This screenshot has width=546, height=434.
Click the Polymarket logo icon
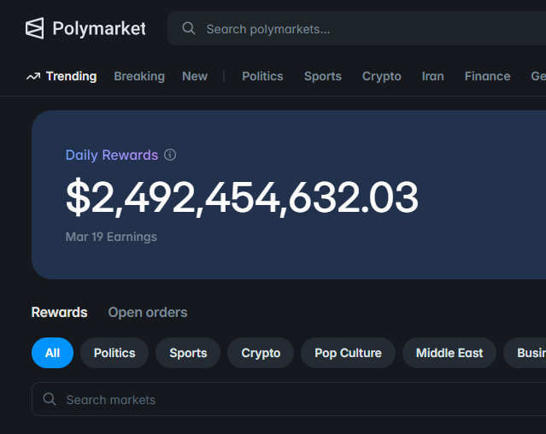pos(34,28)
